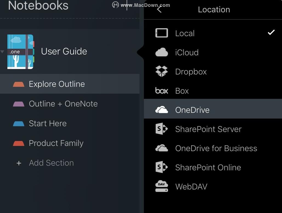This screenshot has width=282, height=213.
Task: Select Local as the location
Action: (213, 33)
